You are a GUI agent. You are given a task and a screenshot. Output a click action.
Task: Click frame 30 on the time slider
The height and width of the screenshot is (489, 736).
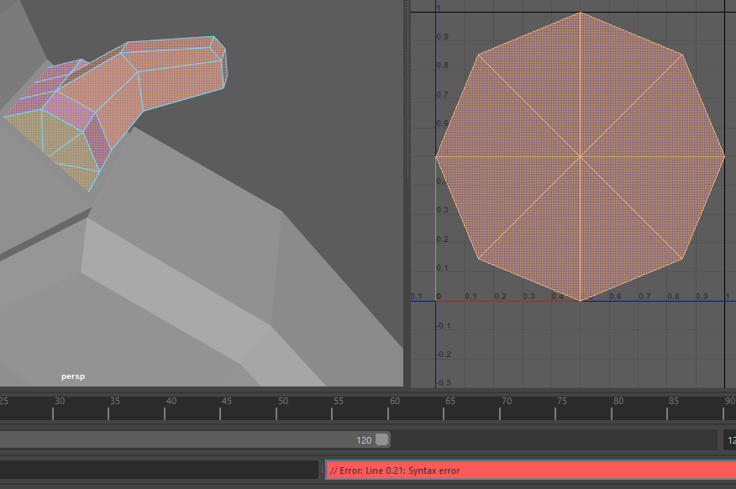[x=53, y=407]
